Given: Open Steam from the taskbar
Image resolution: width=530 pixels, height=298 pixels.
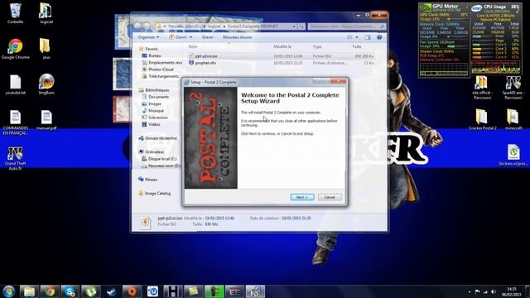Looking at the screenshot, I should coord(111,291).
